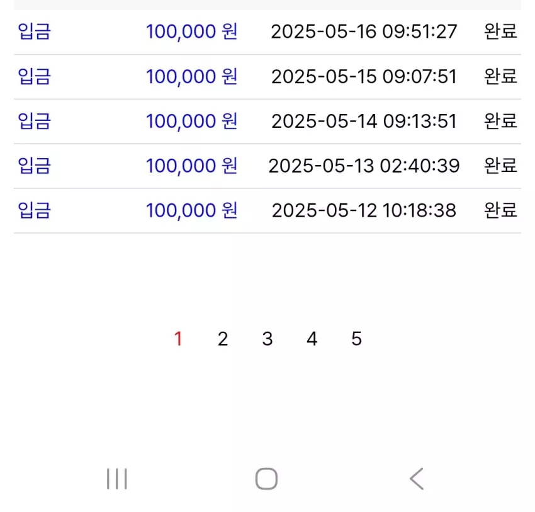Open the 2025-05-15 입금 entry
The width and height of the screenshot is (535, 512).
267,77
